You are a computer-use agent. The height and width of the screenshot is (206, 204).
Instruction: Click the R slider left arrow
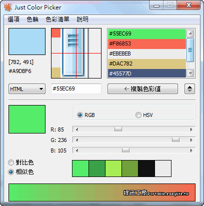[77, 129]
